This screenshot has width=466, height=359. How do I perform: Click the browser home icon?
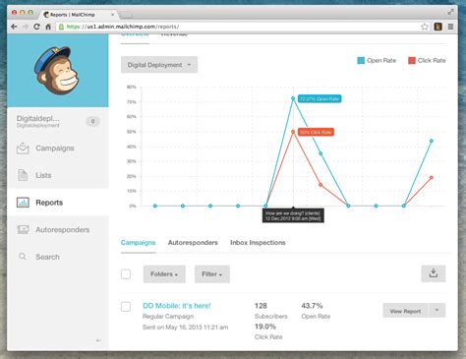point(48,27)
